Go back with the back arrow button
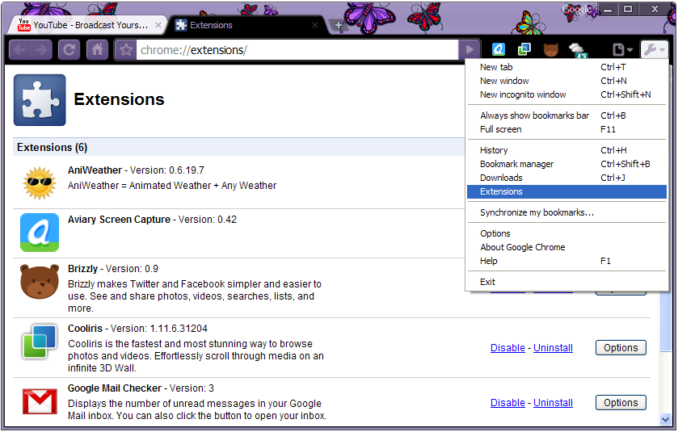 point(19,50)
